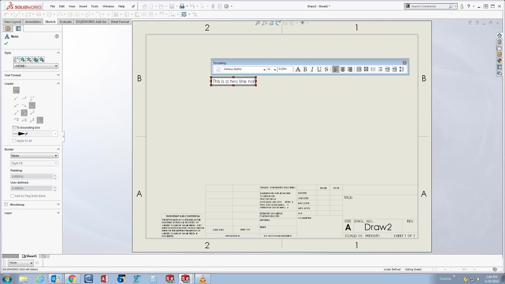
Task: Select center text alignment
Action: pos(342,69)
